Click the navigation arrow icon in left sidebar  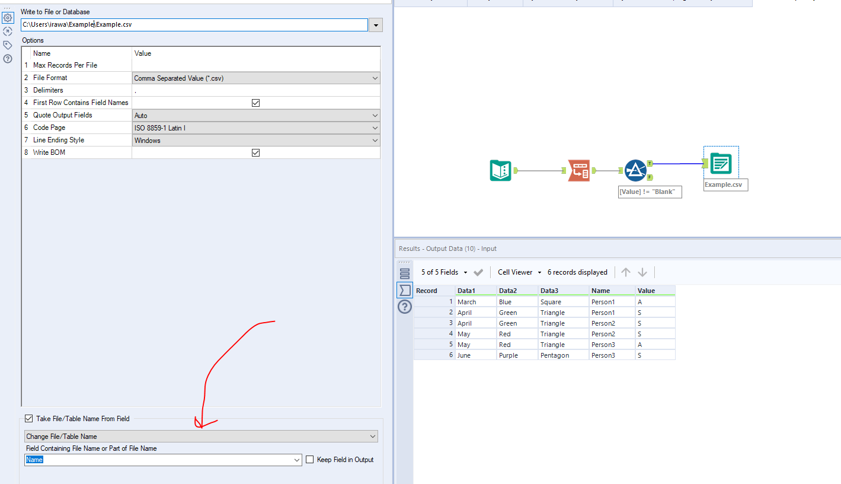pyautogui.click(x=8, y=31)
